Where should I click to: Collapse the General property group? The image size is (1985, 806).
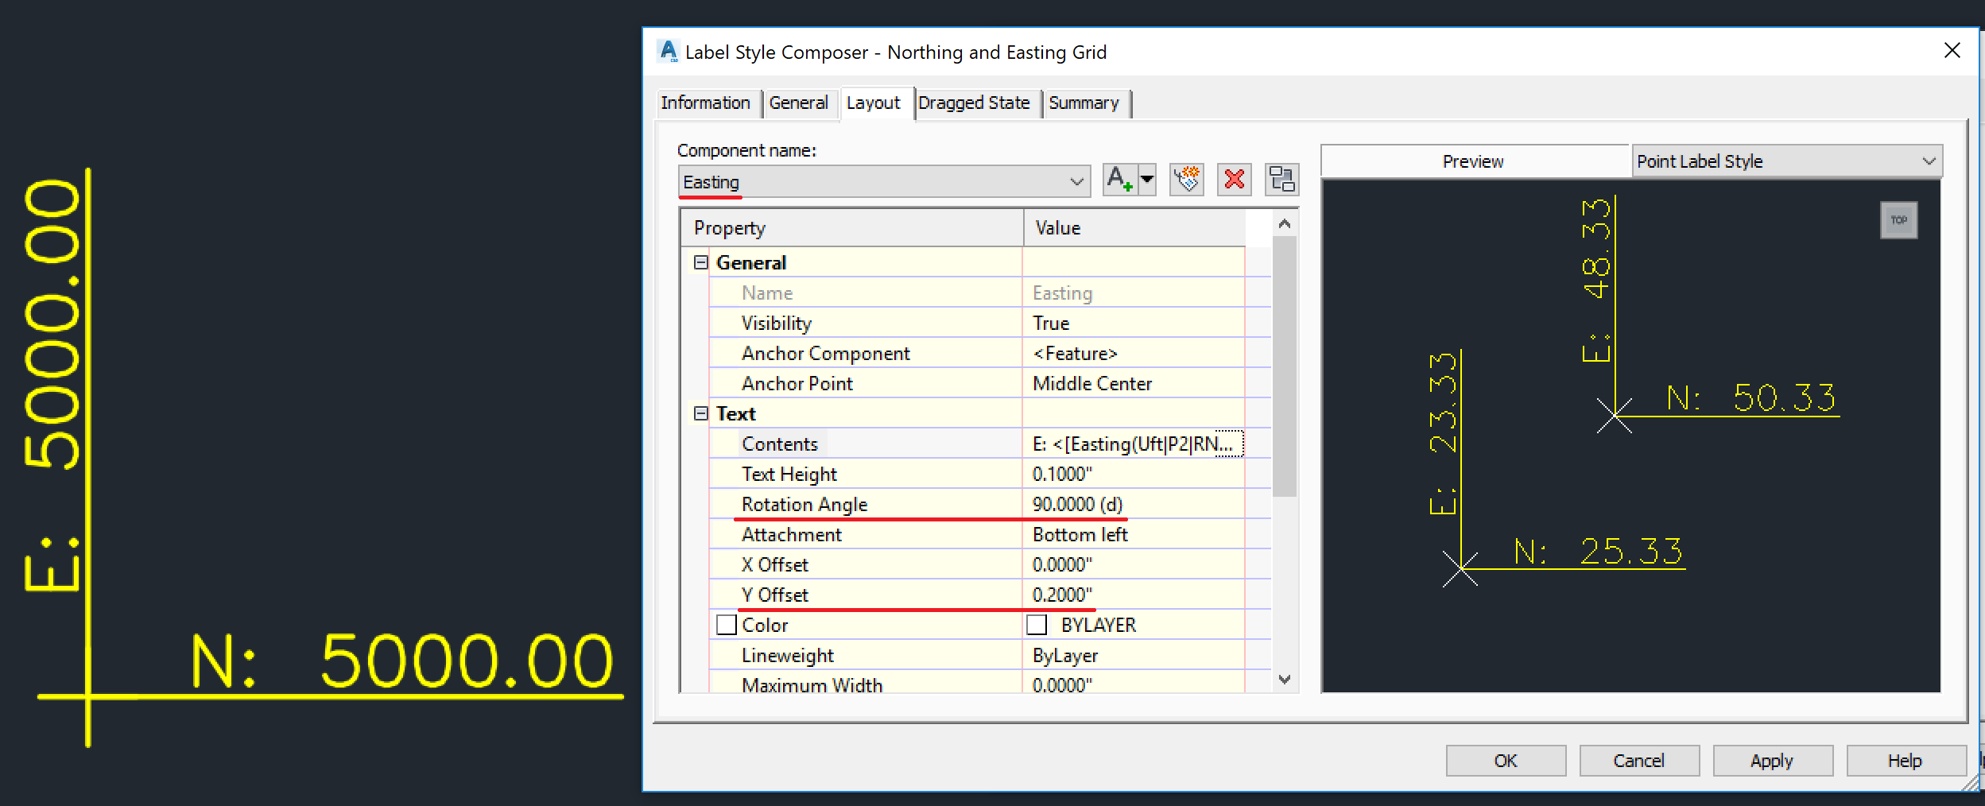click(x=700, y=262)
